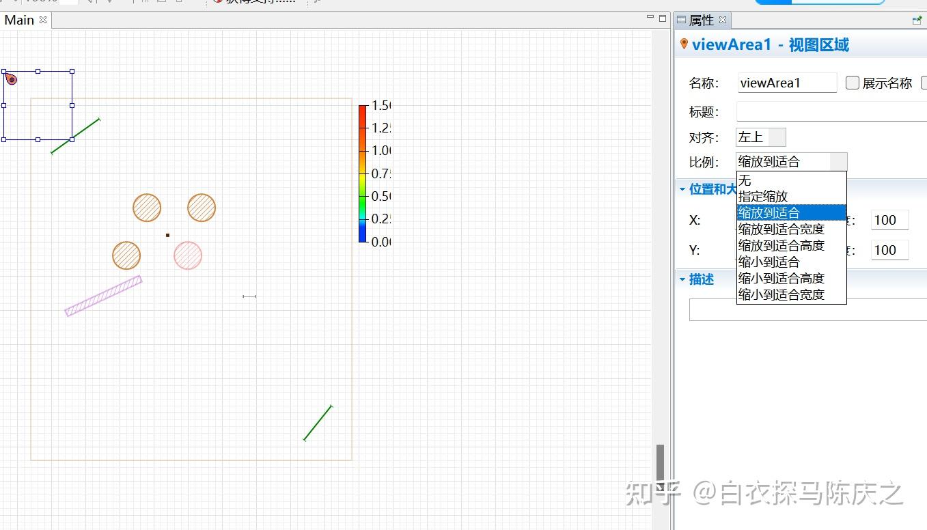
Task: Select the green line near the view area
Action: click(x=76, y=136)
